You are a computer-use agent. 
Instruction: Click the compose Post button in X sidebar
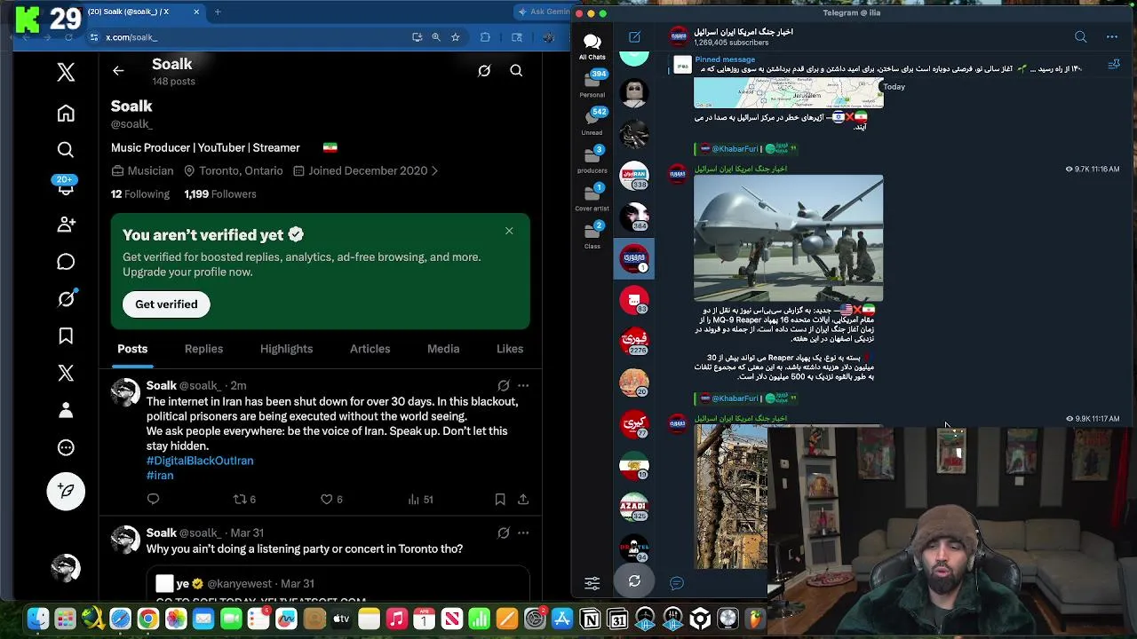click(x=66, y=491)
